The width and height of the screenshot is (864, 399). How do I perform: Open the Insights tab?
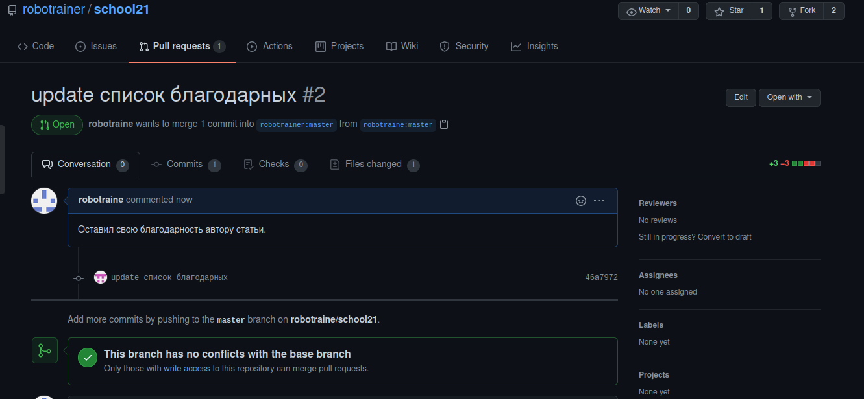534,46
